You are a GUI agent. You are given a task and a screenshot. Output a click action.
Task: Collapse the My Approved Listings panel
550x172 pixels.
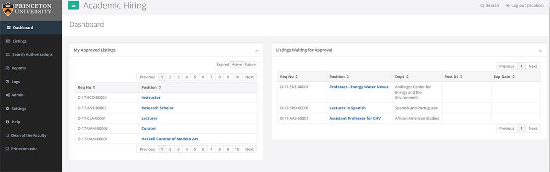257,51
